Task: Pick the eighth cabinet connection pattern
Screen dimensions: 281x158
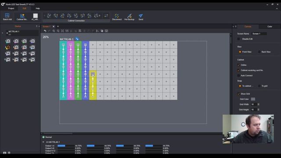Action: pyautogui.click(x=97, y=16)
